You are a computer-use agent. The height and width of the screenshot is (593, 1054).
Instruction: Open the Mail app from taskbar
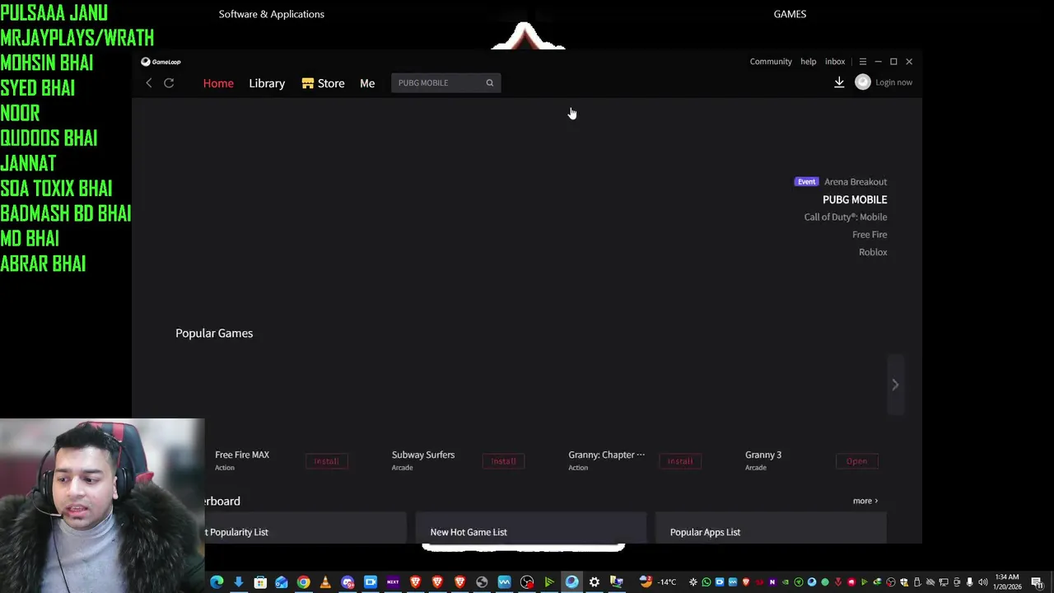[282, 582]
